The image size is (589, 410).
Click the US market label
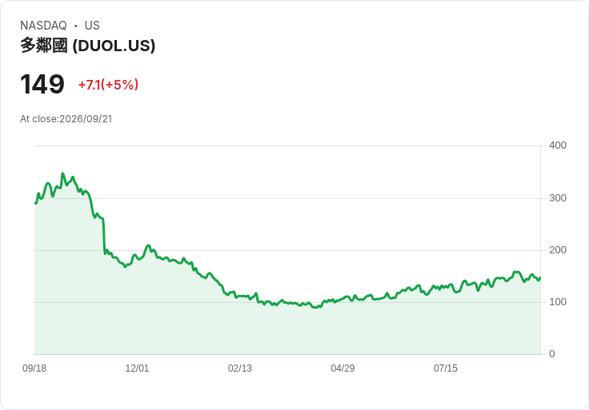[92, 26]
